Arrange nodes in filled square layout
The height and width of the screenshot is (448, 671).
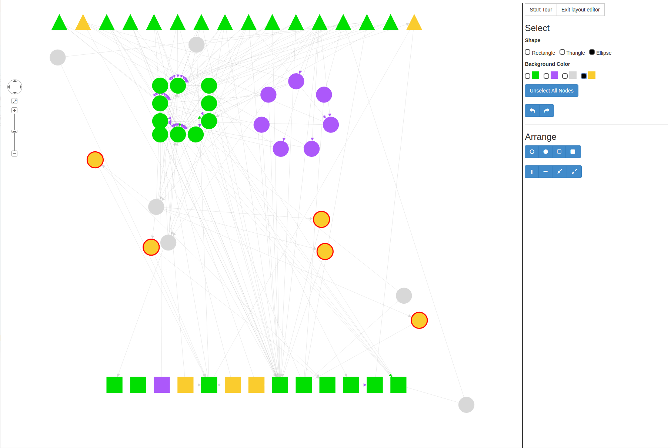(x=573, y=152)
